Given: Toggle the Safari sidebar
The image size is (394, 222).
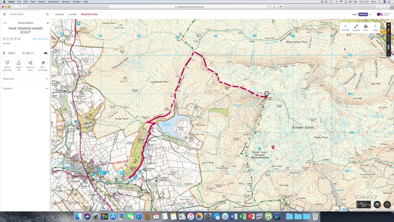Looking at the screenshot, I should point(24,7).
